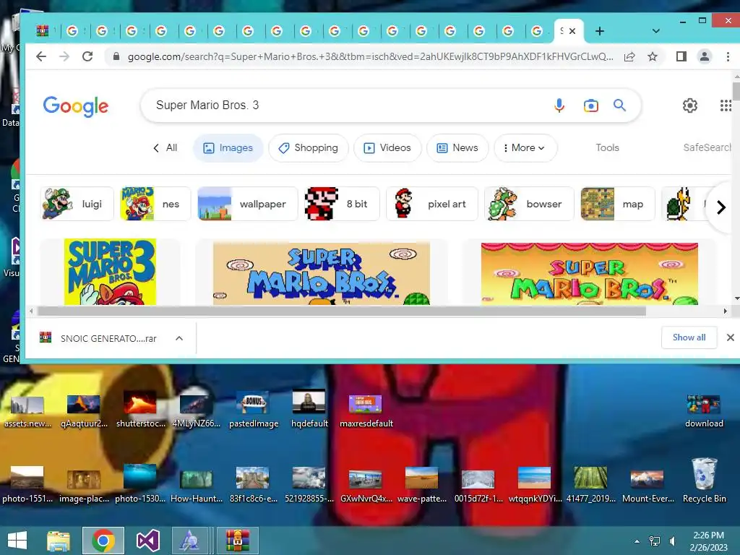Open the blue-logo title screen image

(322, 274)
